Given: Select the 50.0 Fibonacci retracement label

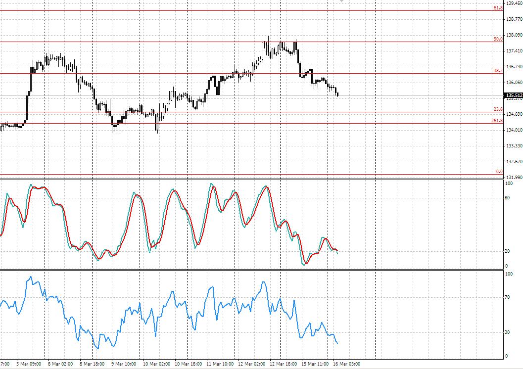Looking at the screenshot, I should 497,39.
